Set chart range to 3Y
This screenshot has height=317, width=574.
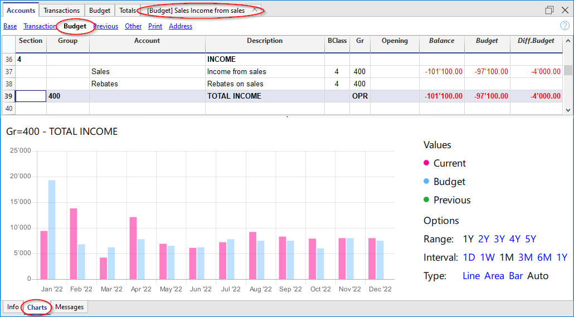point(499,239)
